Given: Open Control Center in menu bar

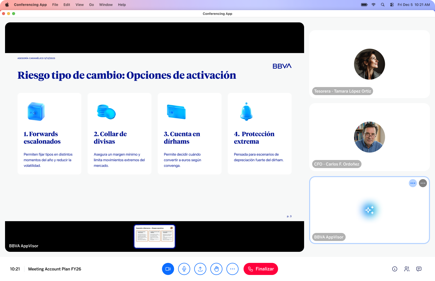Looking at the screenshot, I should point(392,5).
